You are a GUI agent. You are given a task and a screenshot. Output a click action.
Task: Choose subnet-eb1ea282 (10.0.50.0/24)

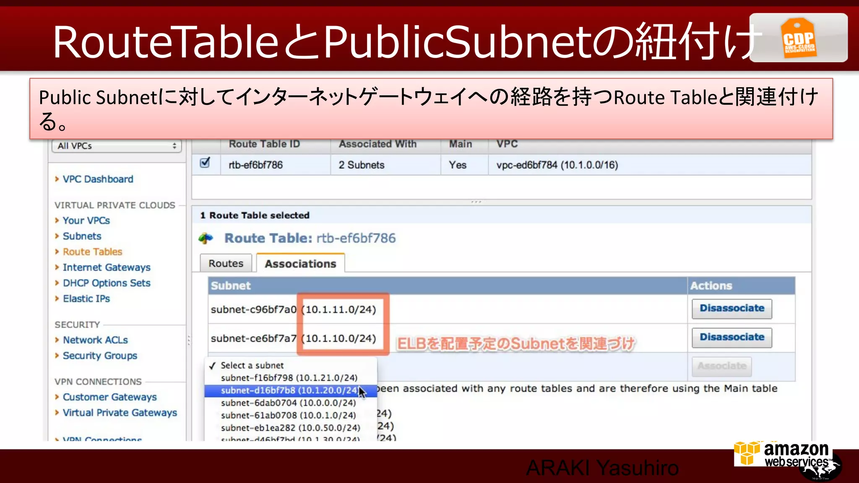(291, 428)
